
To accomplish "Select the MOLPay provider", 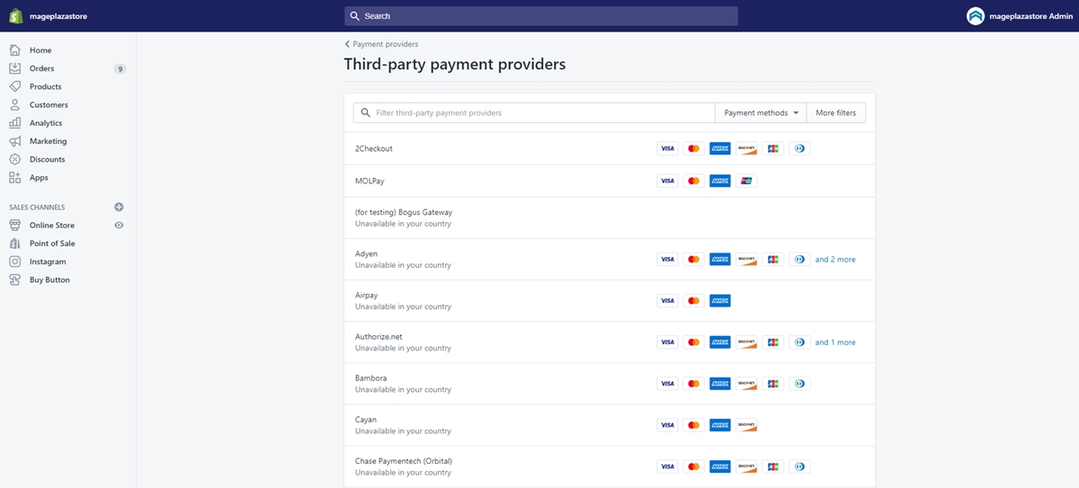I will tap(610, 181).
